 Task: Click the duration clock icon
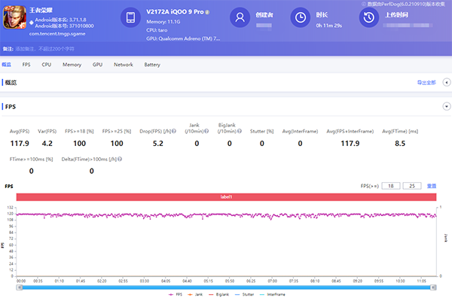click(x=301, y=17)
